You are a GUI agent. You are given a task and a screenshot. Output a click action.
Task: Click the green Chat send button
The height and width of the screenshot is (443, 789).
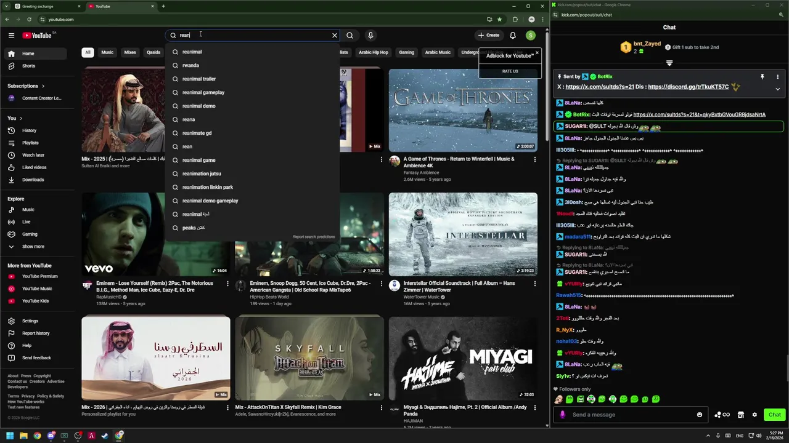pyautogui.click(x=775, y=415)
